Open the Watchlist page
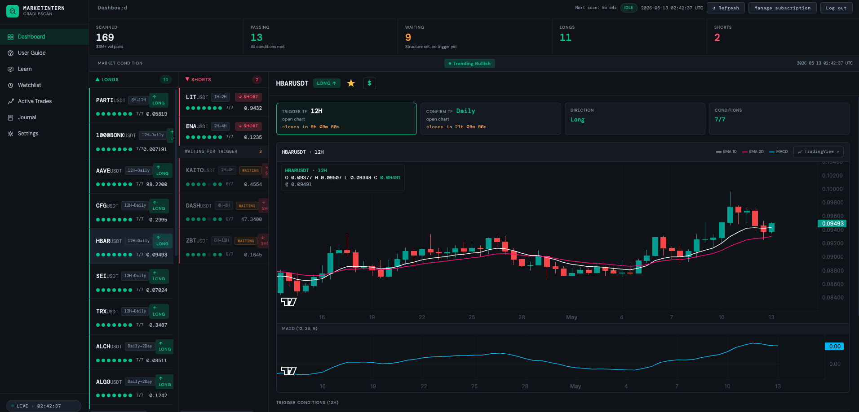 44,85
